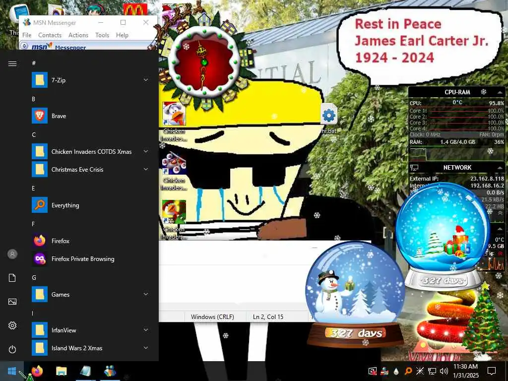
Task: Click the Power button in Start sidebar
Action: pos(12,349)
